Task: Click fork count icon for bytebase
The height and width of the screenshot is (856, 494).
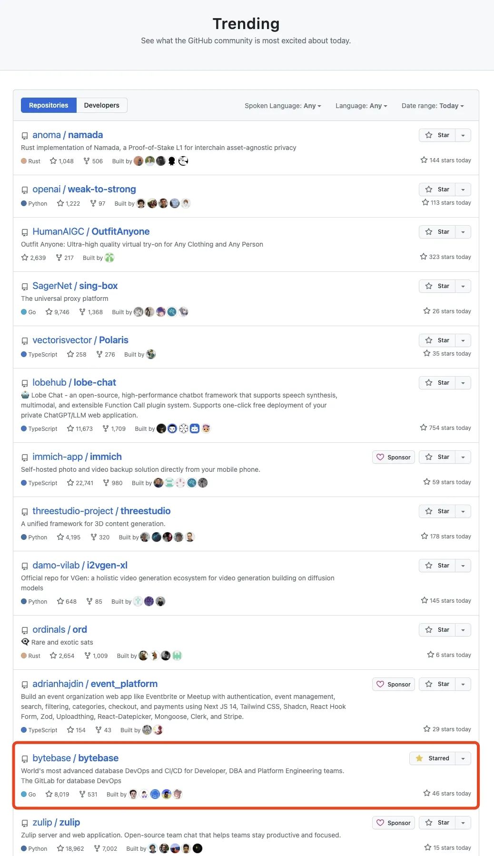Action: click(x=82, y=794)
